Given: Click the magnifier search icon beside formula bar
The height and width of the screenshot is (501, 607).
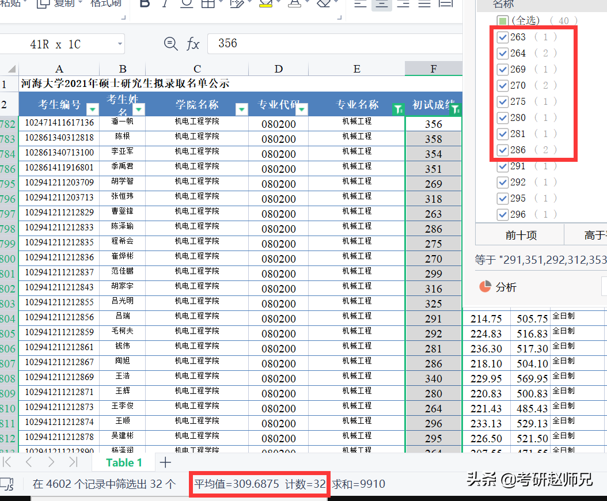Looking at the screenshot, I should [x=172, y=44].
